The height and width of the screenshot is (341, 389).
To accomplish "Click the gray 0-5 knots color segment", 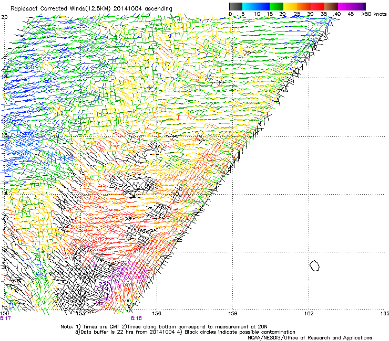I will (x=236, y=6).
